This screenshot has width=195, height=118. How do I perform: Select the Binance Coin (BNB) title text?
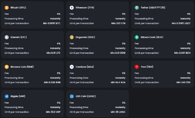pos(22,67)
